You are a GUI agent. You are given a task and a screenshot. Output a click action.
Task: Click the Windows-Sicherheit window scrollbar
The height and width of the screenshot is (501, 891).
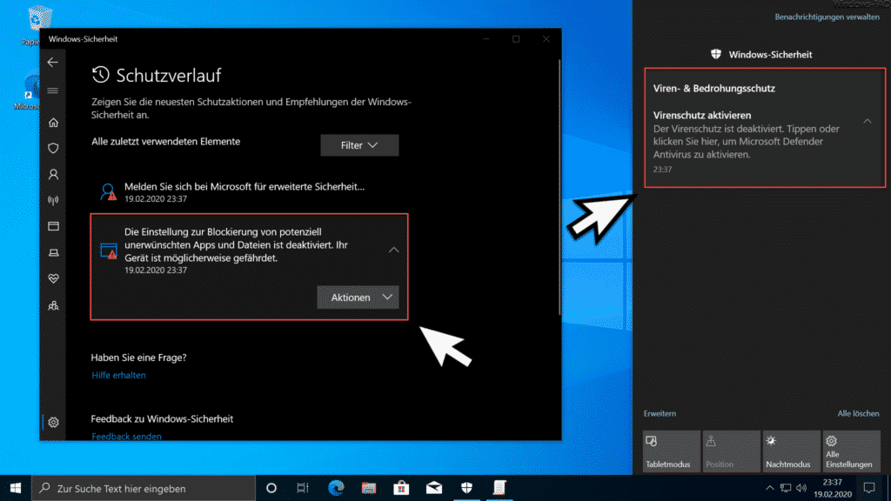click(559, 188)
